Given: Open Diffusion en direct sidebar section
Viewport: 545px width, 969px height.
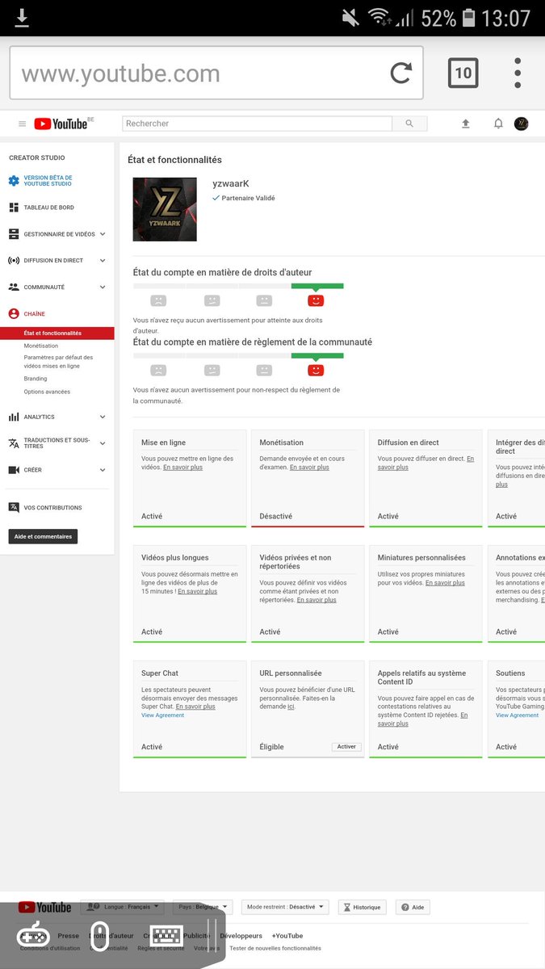Looking at the screenshot, I should click(53, 261).
